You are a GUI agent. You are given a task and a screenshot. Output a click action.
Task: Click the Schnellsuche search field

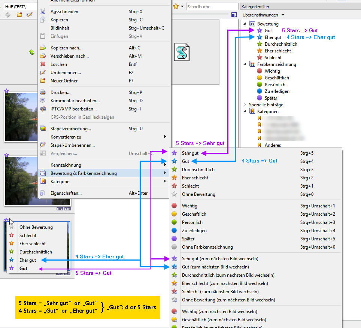point(212,6)
